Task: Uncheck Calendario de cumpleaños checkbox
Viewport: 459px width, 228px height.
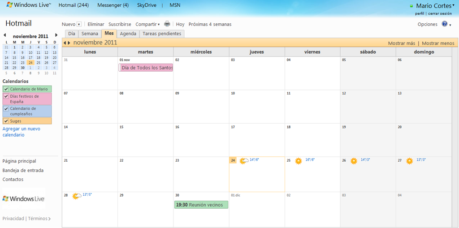Action: click(6, 108)
